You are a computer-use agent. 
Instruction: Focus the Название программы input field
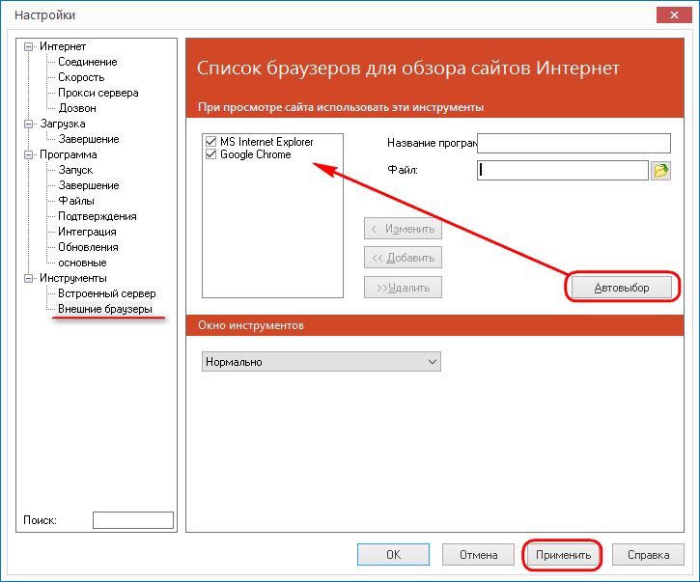point(574,143)
